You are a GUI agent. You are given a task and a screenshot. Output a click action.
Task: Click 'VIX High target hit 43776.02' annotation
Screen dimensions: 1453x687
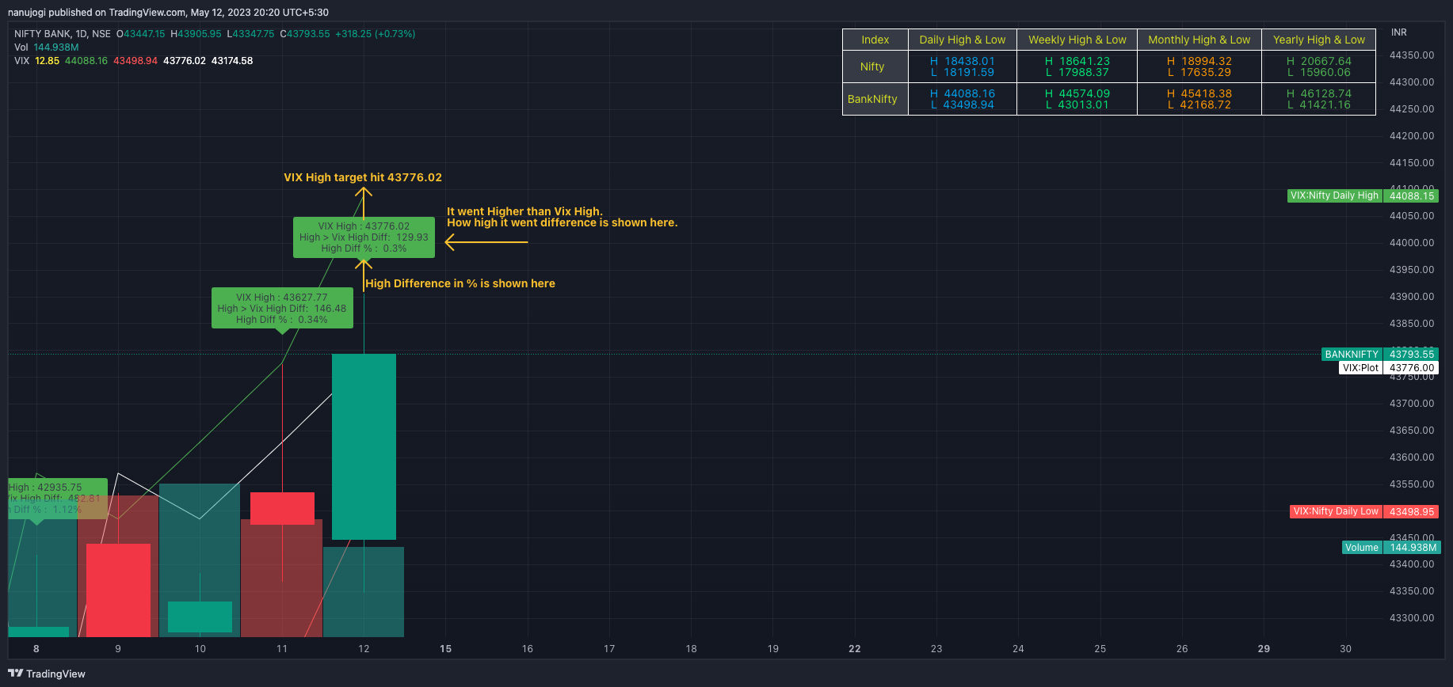pos(363,177)
